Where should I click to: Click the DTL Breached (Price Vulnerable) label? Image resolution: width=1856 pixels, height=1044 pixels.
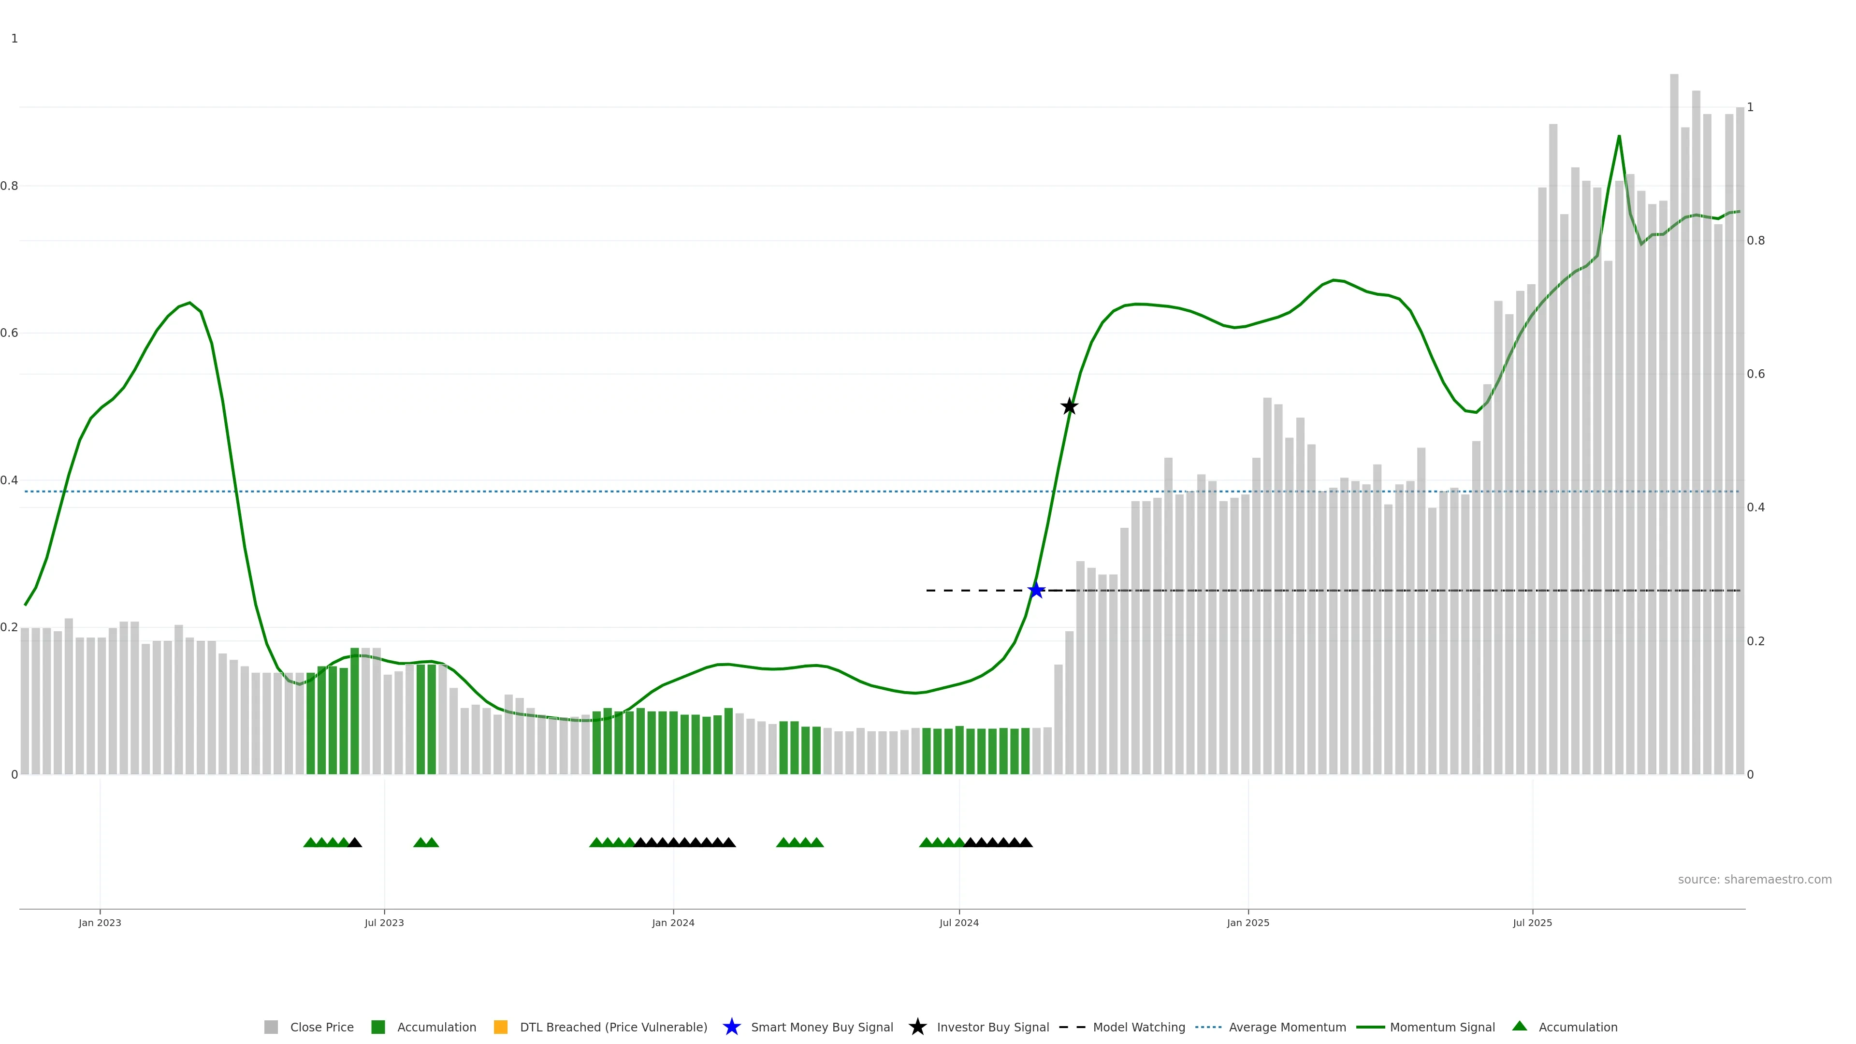pyautogui.click(x=613, y=1027)
